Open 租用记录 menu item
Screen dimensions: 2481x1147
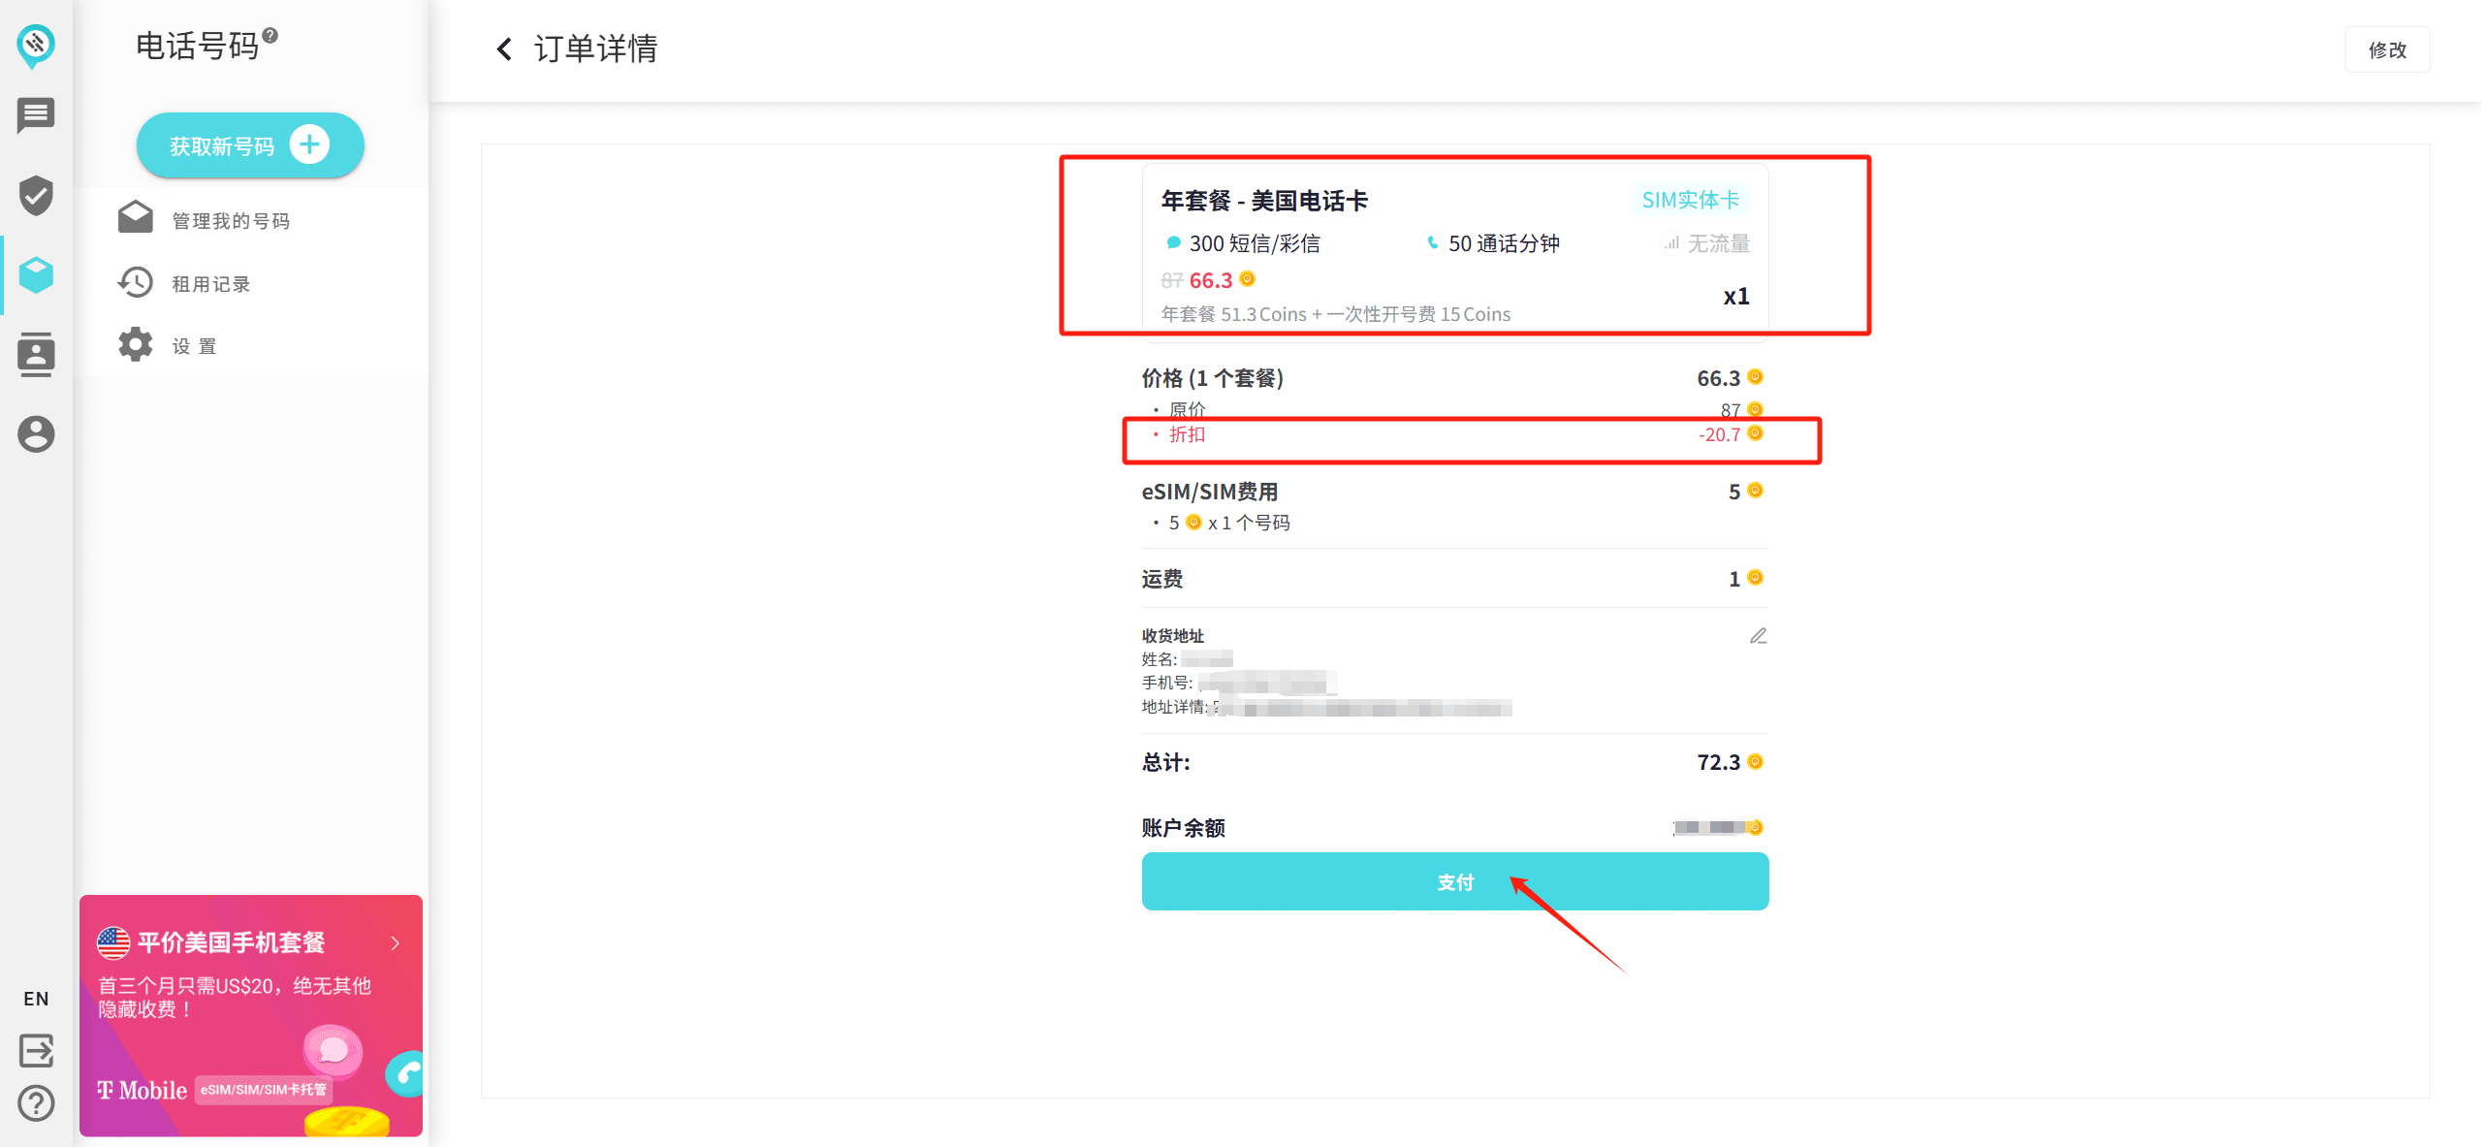point(210,284)
